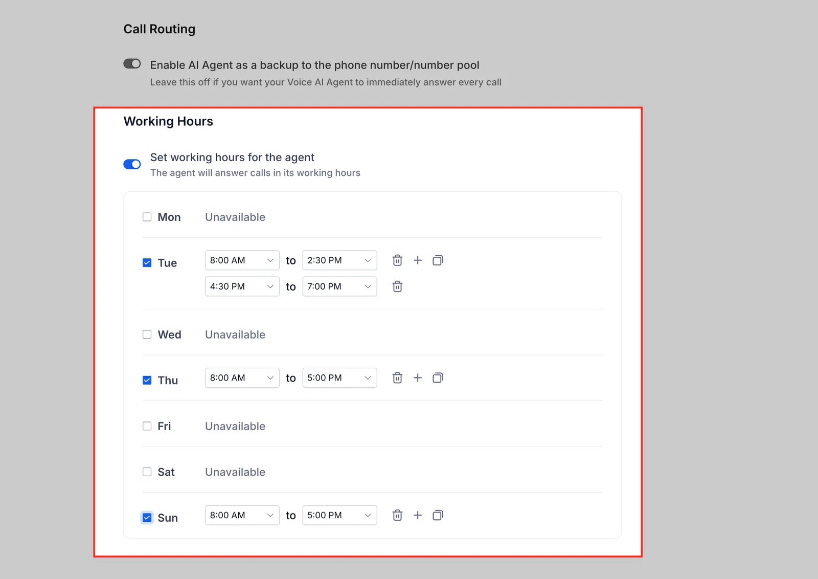The height and width of the screenshot is (579, 818).
Task: Open Sunday's 8:00 AM start time dropdown
Action: 242,515
